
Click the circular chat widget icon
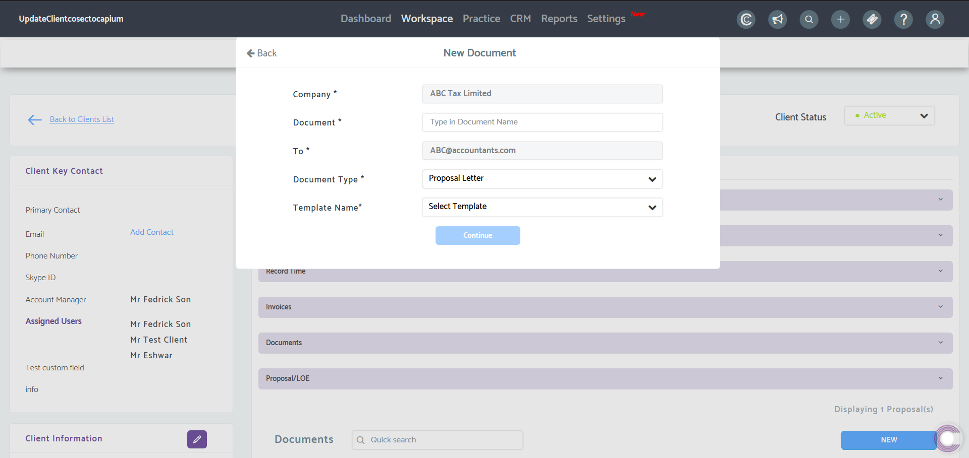(948, 438)
